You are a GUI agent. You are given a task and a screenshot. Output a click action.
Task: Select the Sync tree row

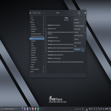tap(37, 17)
